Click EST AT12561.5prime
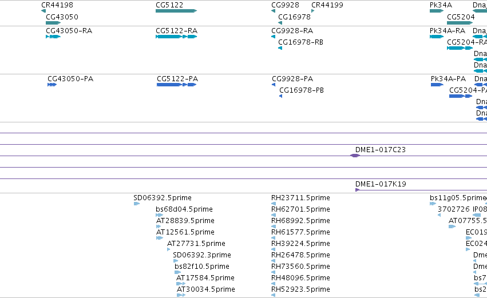 160,238
